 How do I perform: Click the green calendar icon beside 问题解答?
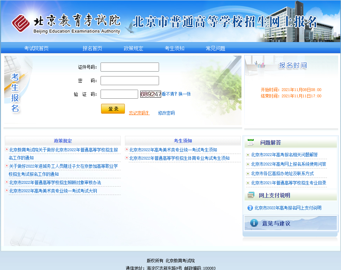[x=251, y=142]
